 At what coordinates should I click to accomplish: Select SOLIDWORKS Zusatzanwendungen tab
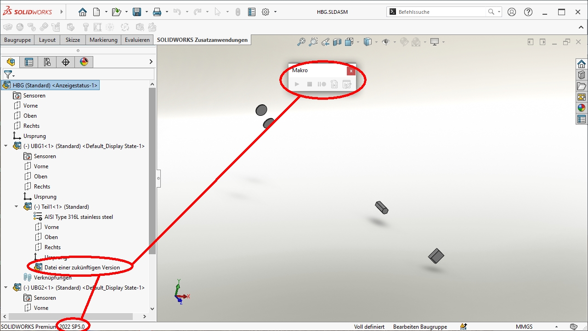(202, 40)
